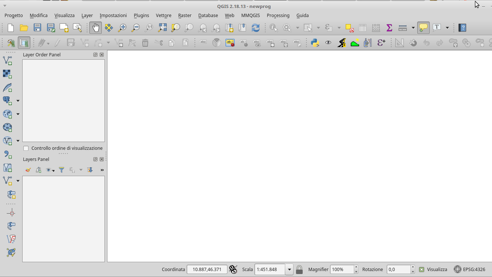Toggle the eye icon in the plugins toolbar

(x=328, y=43)
